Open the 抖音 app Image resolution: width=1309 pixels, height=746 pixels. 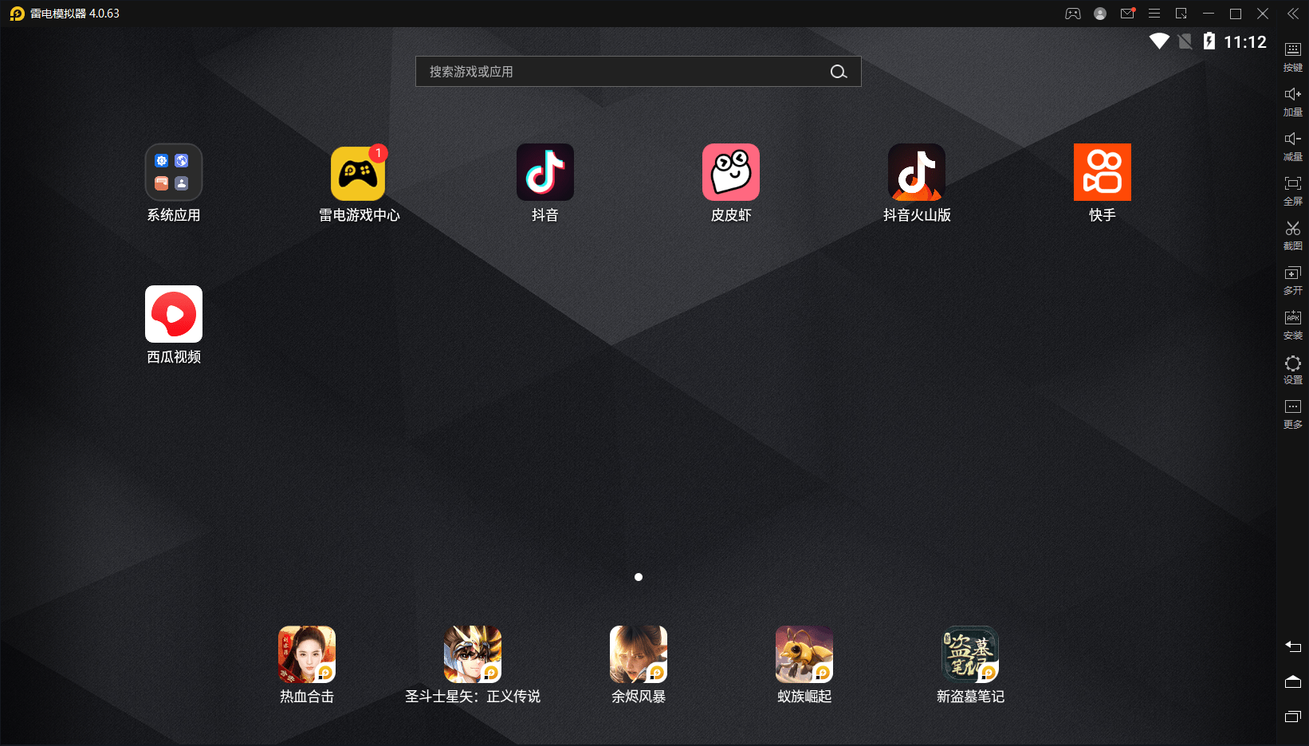click(545, 172)
